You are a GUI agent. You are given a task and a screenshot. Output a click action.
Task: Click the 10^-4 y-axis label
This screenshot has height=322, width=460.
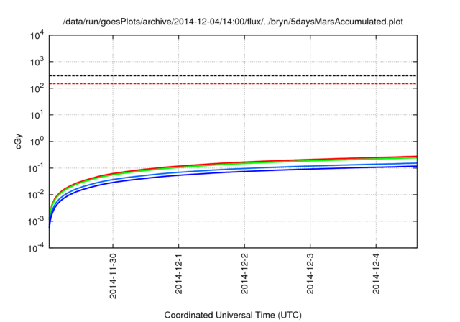click(x=37, y=249)
